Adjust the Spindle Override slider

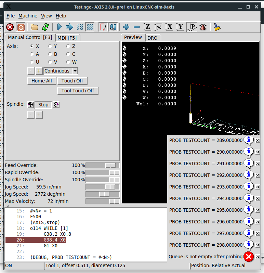(x=103, y=180)
